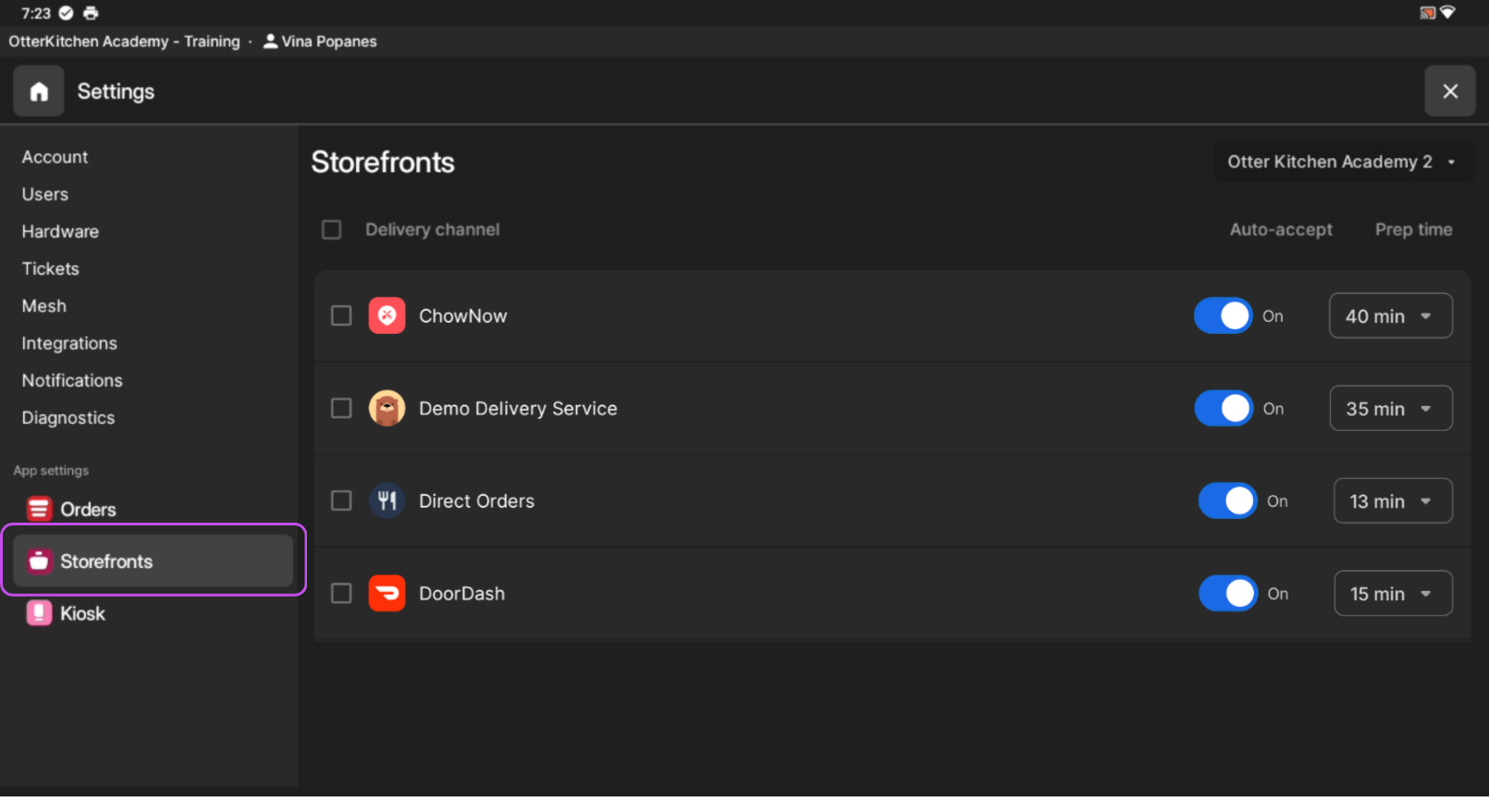Click the Direct Orders fork icon
The height and width of the screenshot is (802, 1489).
coord(387,500)
